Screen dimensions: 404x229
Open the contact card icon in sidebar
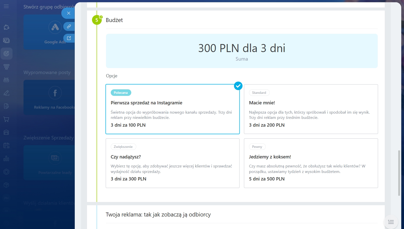click(x=6, y=40)
